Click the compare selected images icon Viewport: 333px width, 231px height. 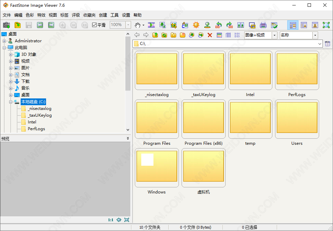241,25
